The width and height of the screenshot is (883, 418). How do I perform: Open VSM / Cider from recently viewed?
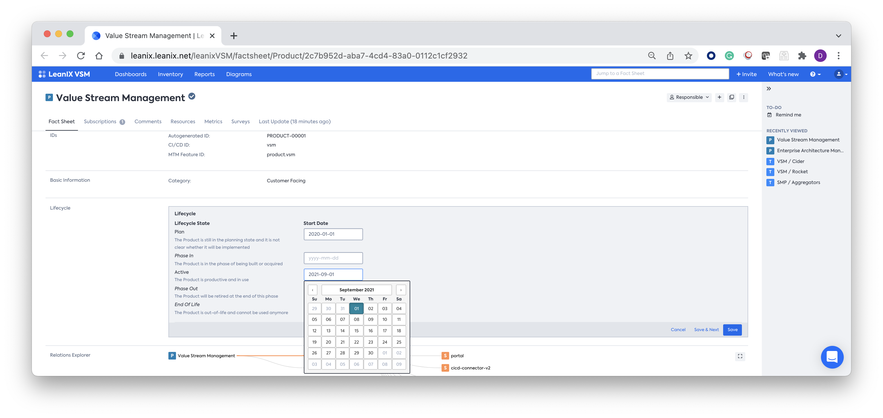(790, 161)
